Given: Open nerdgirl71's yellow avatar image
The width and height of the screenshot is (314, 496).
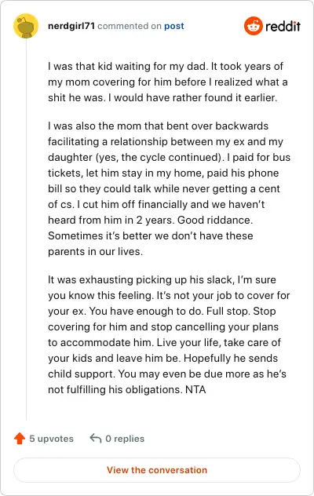Looking at the screenshot, I should click(26, 26).
